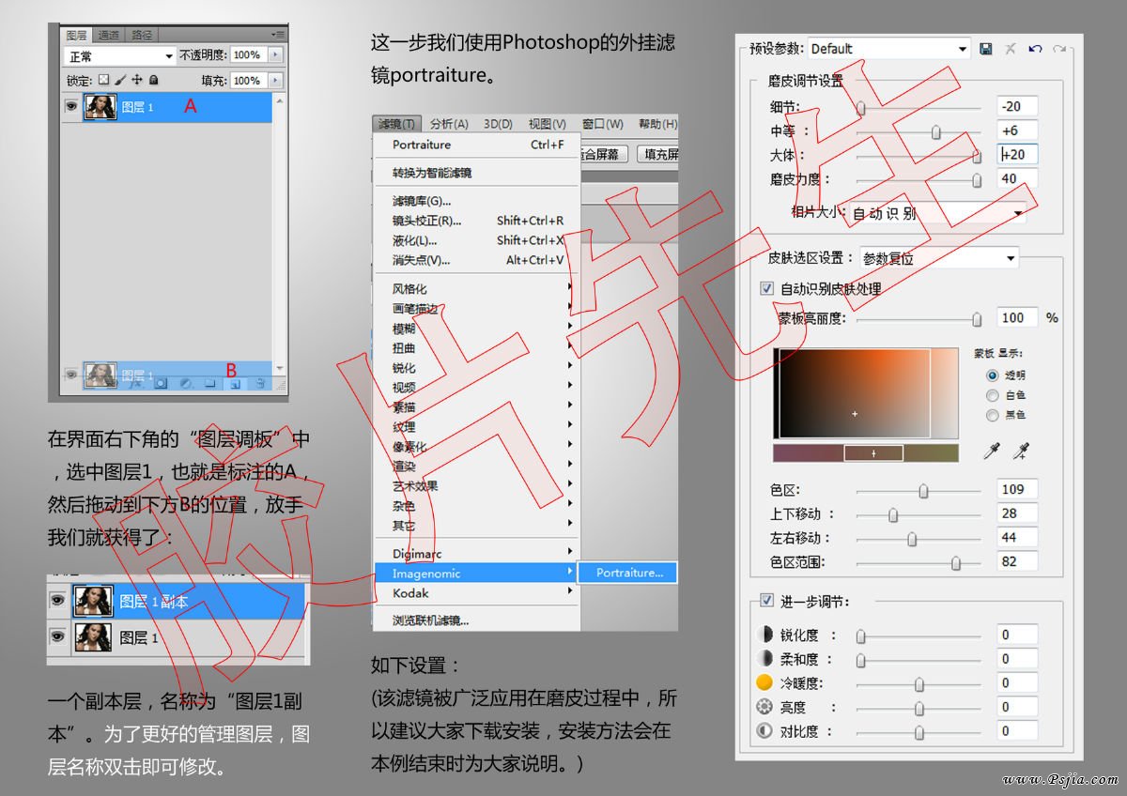The height and width of the screenshot is (796, 1127).
Task: Click the delete preset X icon
Action: [x=1011, y=49]
